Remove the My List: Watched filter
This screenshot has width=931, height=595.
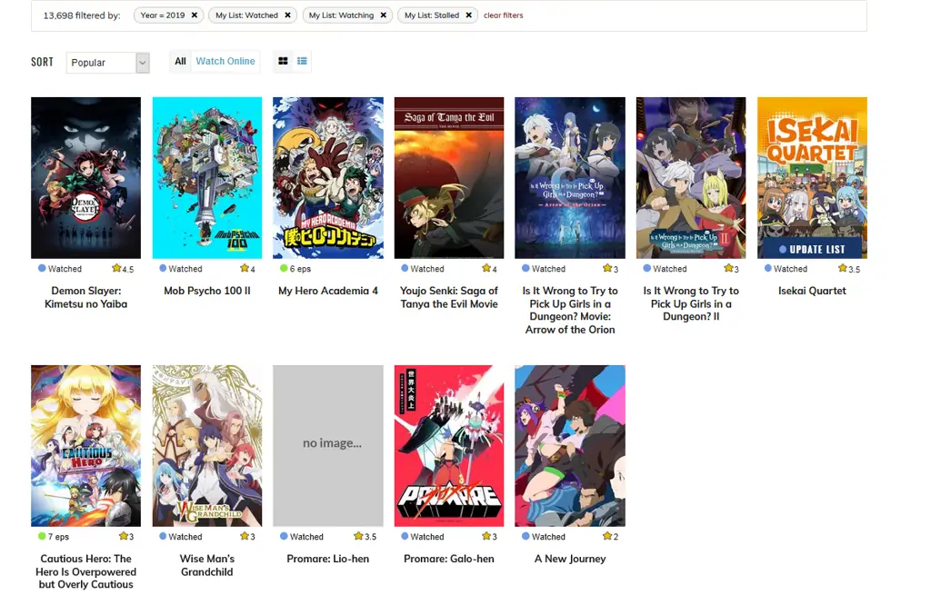tap(287, 15)
